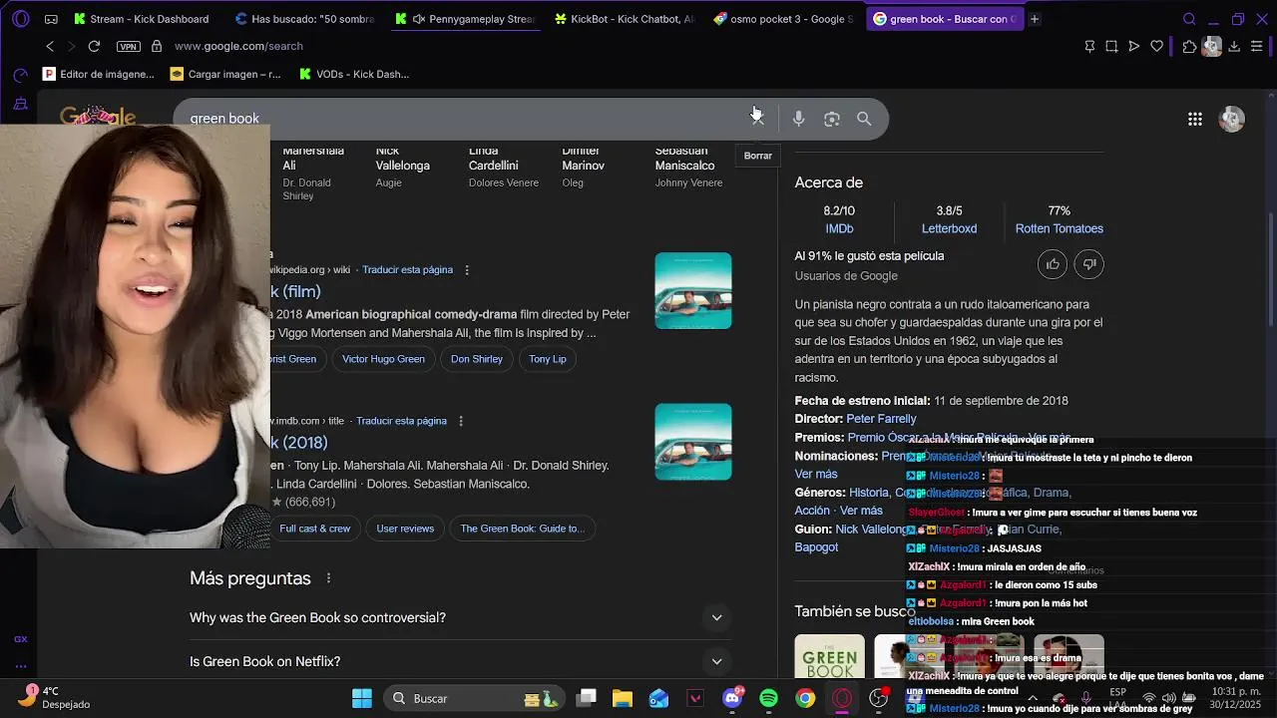Screen dimensions: 1277x718
Task: Open the Windows Start button
Action: 362,698
